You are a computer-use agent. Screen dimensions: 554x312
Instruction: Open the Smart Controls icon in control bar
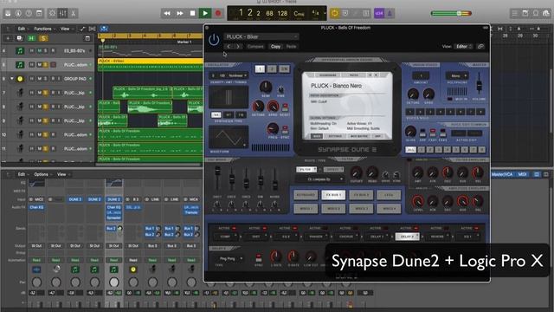click(52, 14)
